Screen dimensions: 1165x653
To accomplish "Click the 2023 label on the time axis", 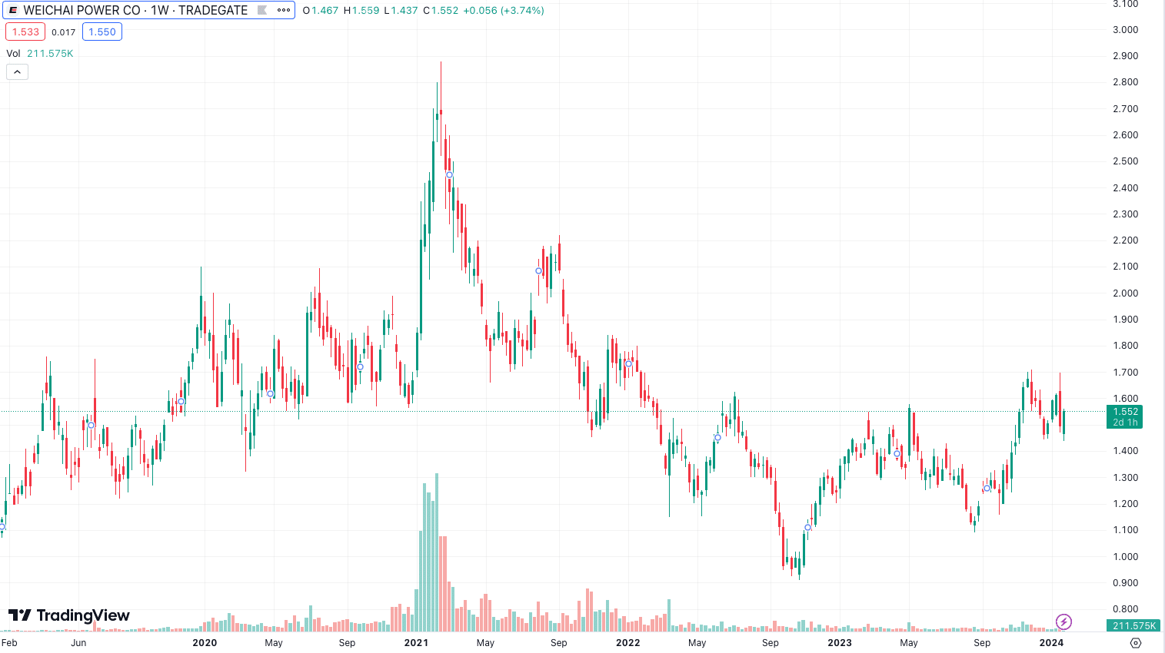I will point(840,643).
